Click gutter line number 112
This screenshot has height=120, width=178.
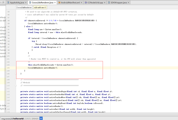coord(8,92)
